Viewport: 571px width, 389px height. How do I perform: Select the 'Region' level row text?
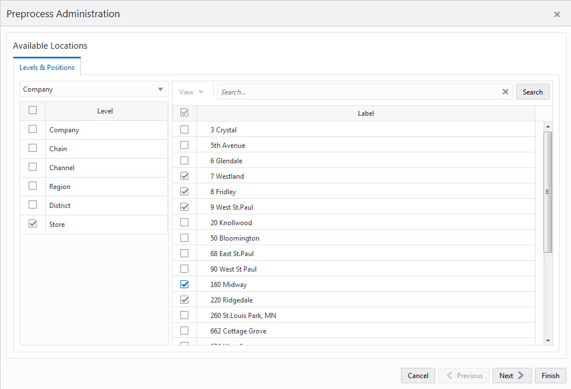pos(60,187)
